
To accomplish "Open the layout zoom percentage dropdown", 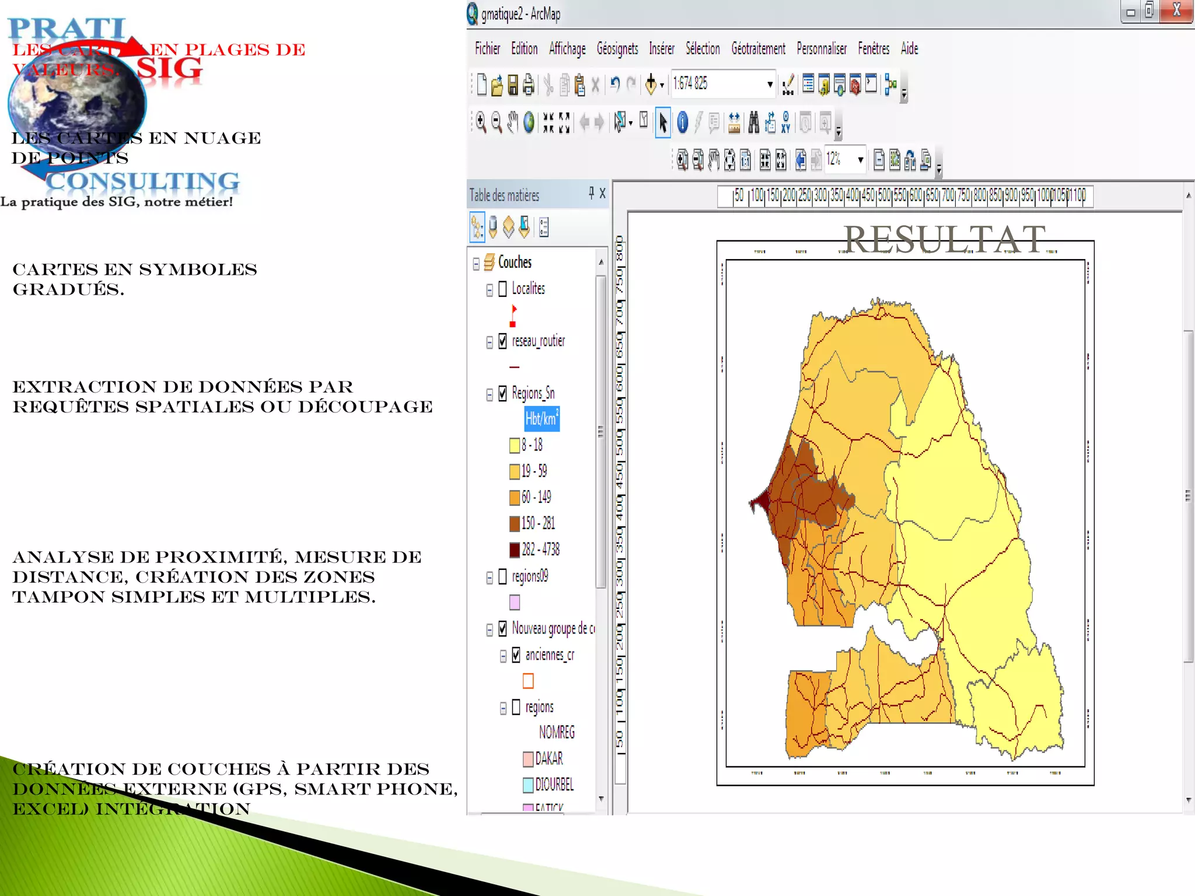I will [860, 159].
